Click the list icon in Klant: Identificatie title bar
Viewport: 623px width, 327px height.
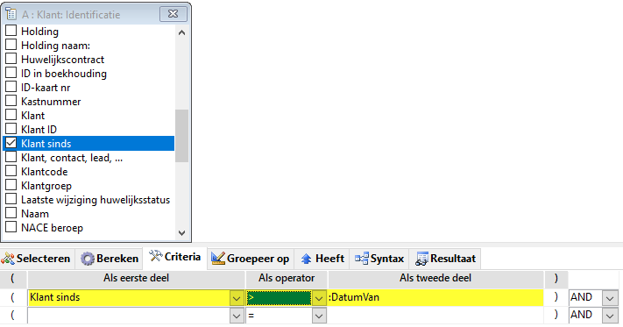point(11,14)
